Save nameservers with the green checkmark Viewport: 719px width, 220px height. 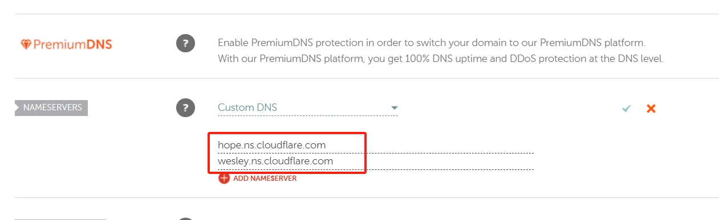coord(627,108)
